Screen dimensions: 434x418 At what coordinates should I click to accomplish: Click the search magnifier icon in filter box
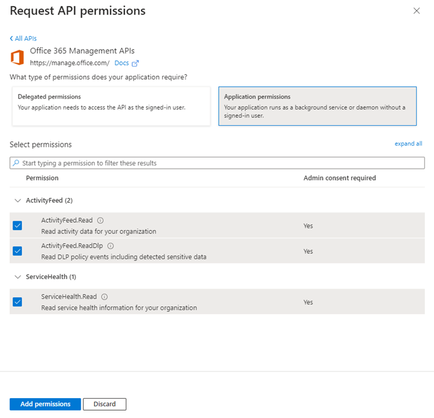pyautogui.click(x=16, y=162)
